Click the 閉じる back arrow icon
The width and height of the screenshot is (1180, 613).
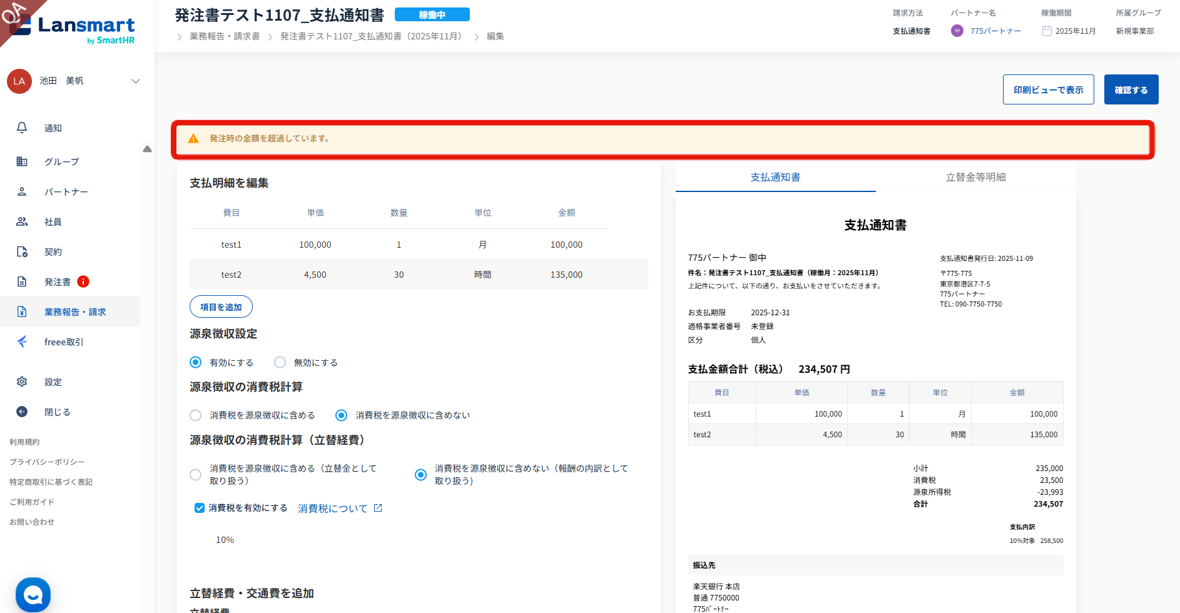22,412
